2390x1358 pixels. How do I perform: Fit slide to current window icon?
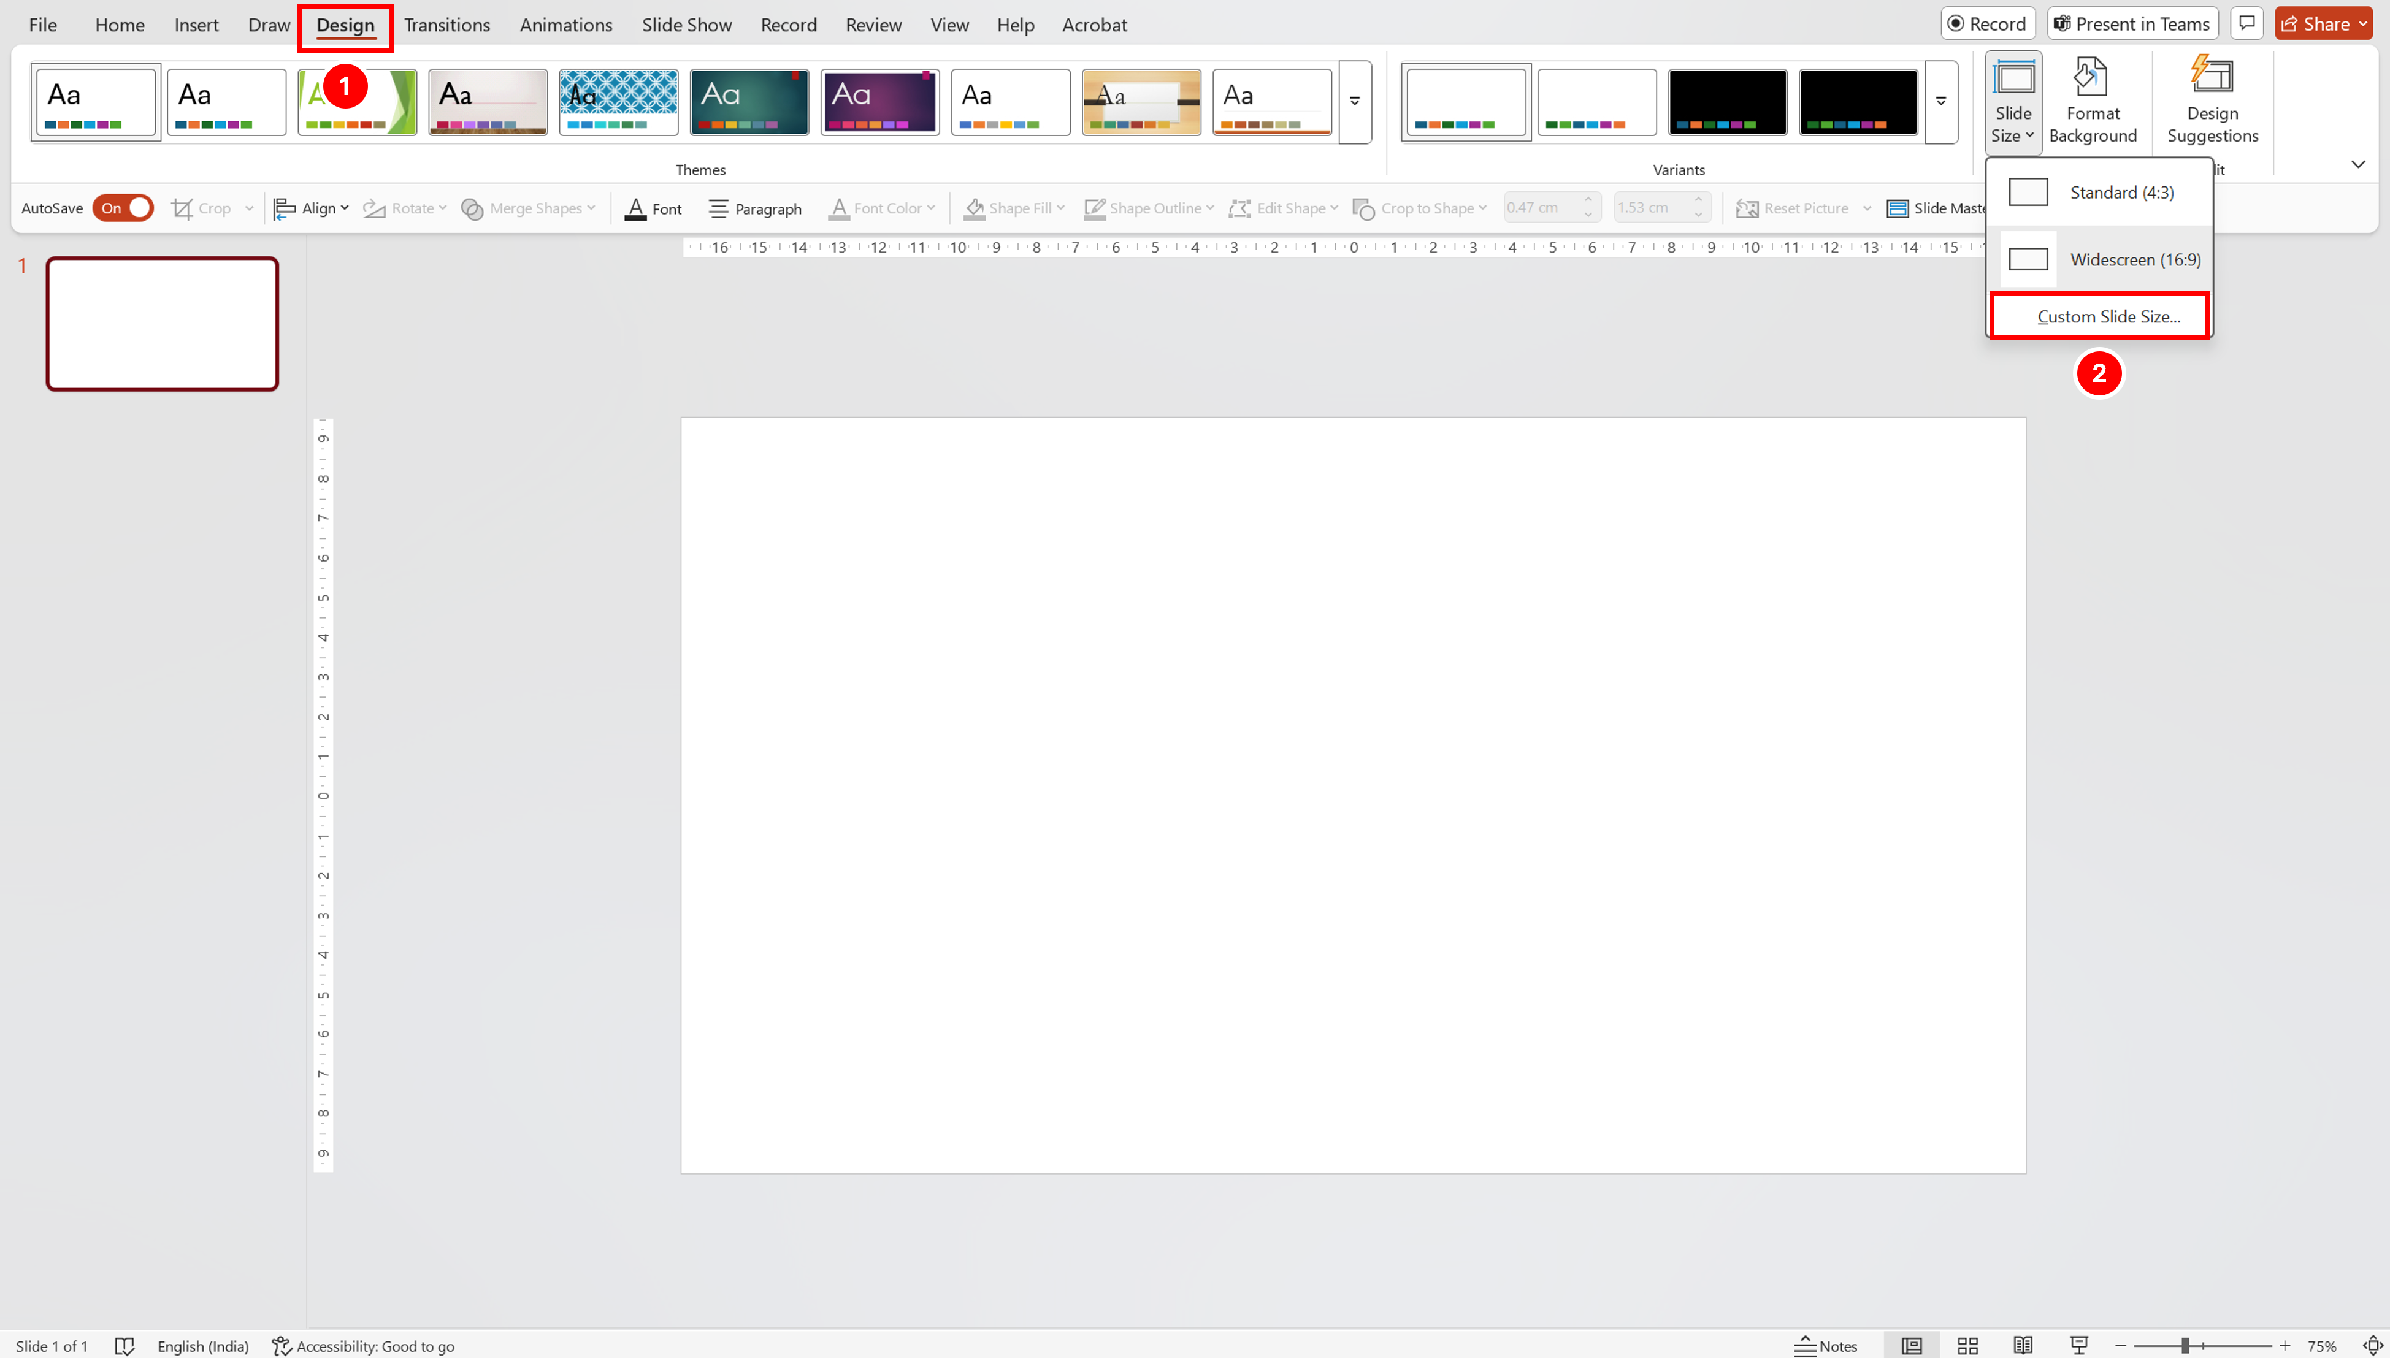click(2372, 1345)
